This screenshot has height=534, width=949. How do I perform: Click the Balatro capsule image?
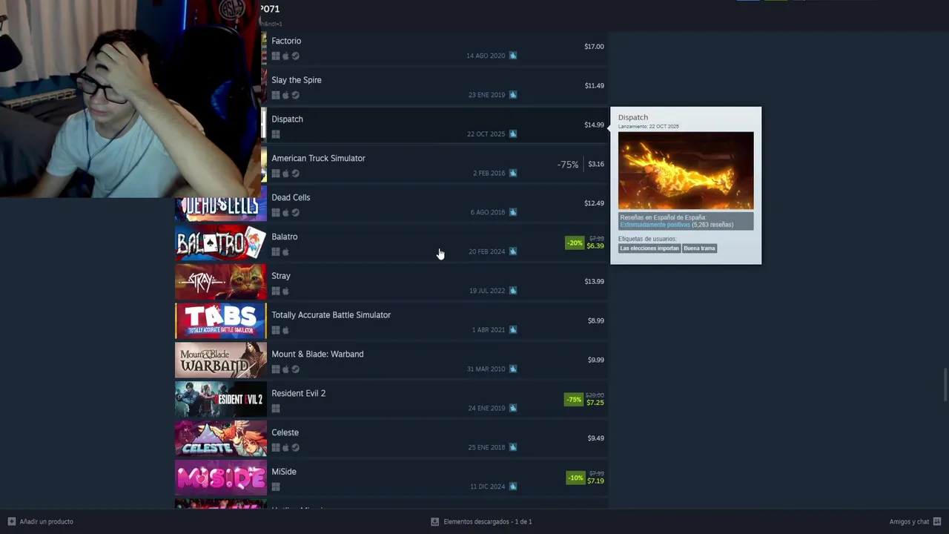point(221,243)
